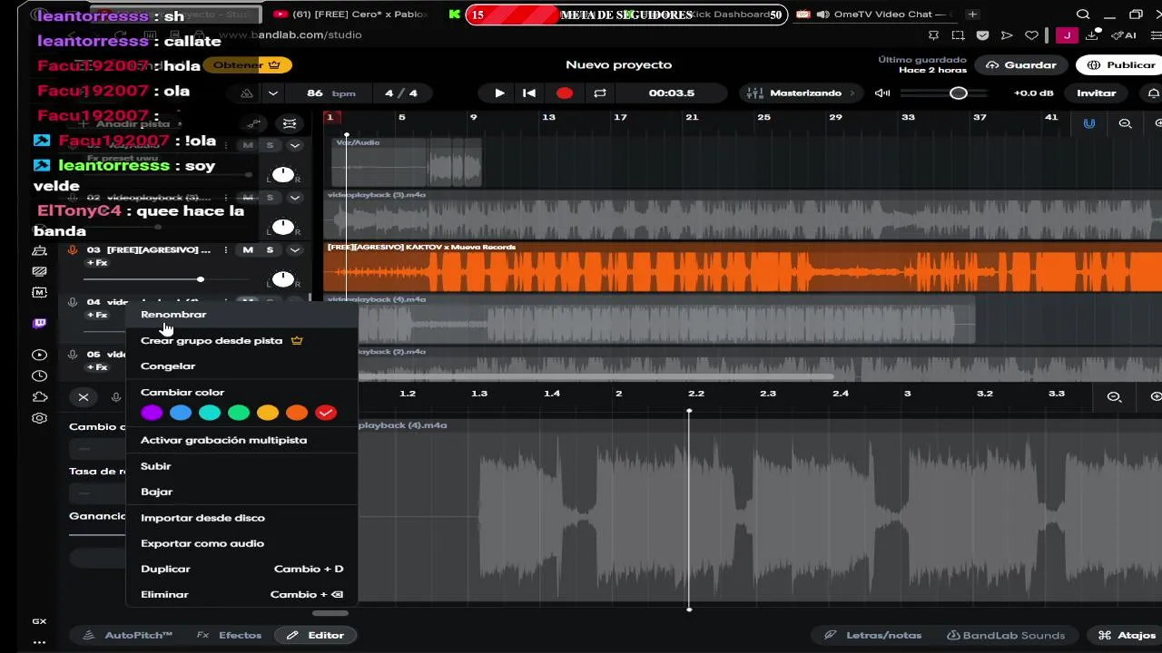
Task: Mute track 03 with its M button
Action: (248, 250)
